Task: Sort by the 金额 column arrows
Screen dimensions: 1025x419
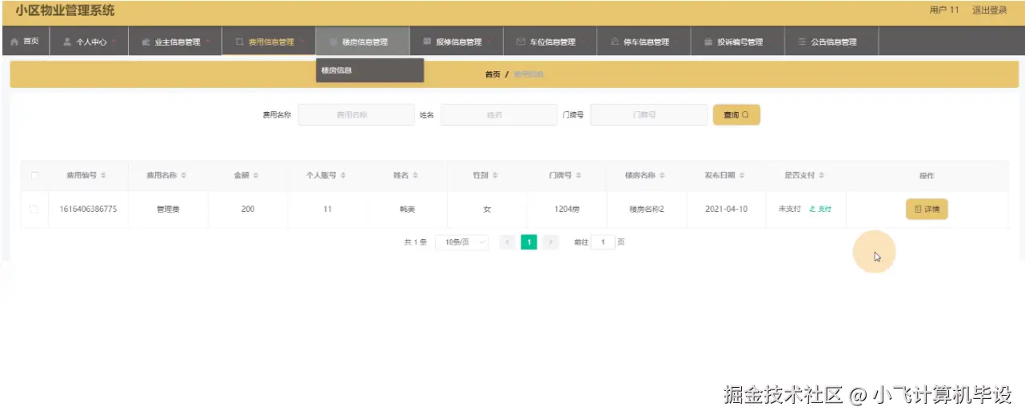Action: coord(255,175)
